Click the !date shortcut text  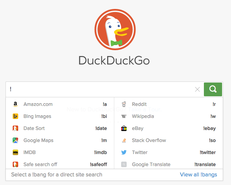click(x=101, y=128)
